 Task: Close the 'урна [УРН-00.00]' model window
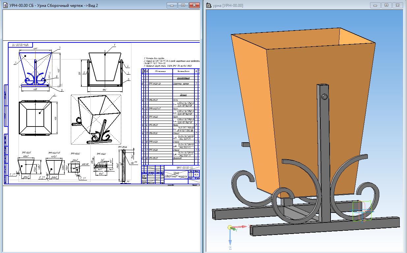[x=397, y=5]
